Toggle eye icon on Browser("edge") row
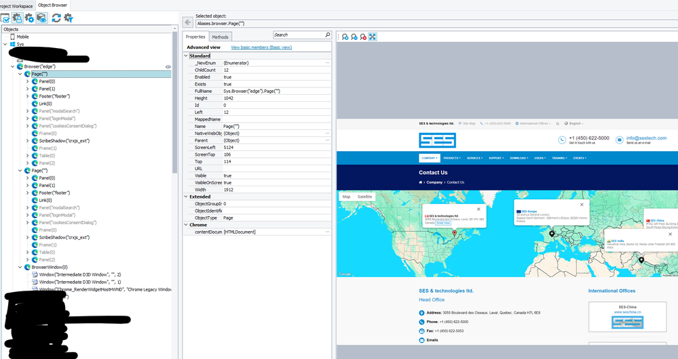This screenshot has height=359, width=678. (168, 66)
